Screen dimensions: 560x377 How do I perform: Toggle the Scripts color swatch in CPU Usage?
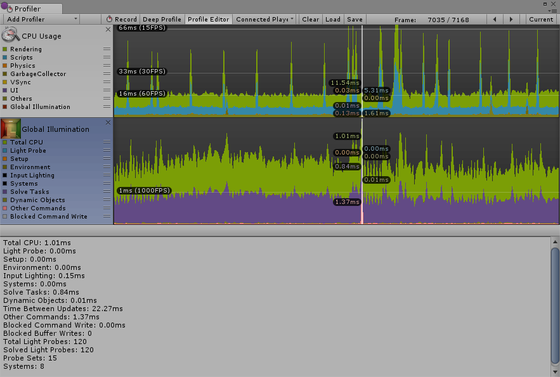pyautogui.click(x=5, y=58)
